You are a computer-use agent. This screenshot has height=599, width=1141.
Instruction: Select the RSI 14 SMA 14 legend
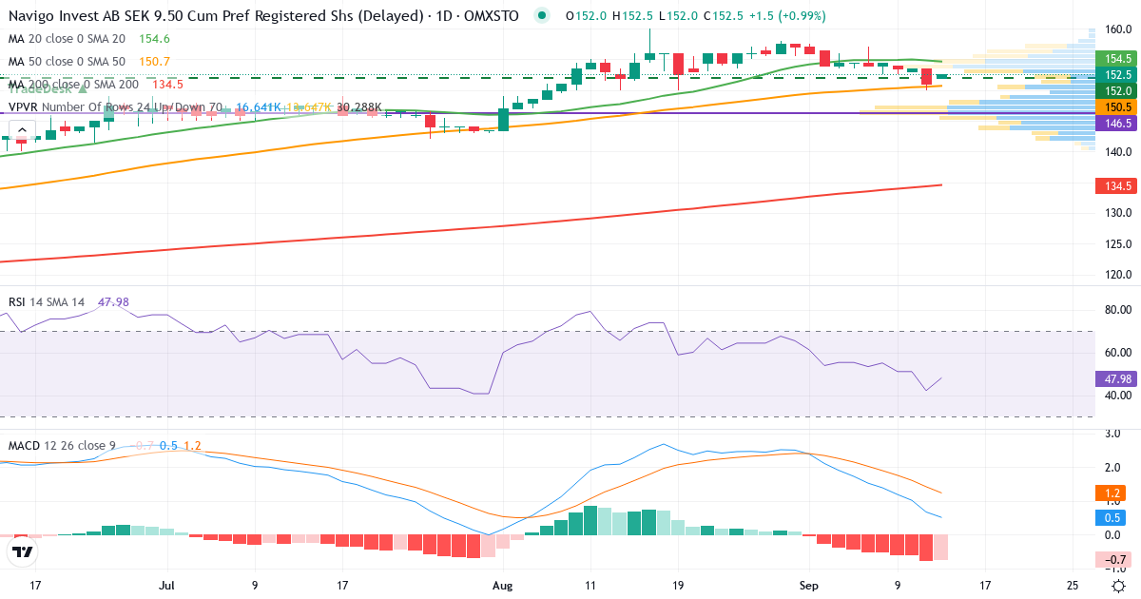47,301
